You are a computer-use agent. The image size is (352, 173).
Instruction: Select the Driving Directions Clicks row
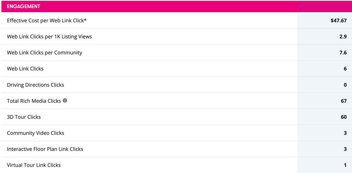(x=177, y=85)
